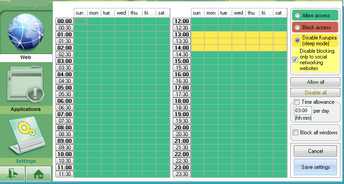Open the Settings gears icon
The width and height of the screenshot is (344, 184).
coord(27,135)
